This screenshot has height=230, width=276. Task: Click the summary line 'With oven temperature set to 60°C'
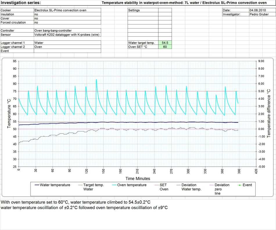pos(76,202)
